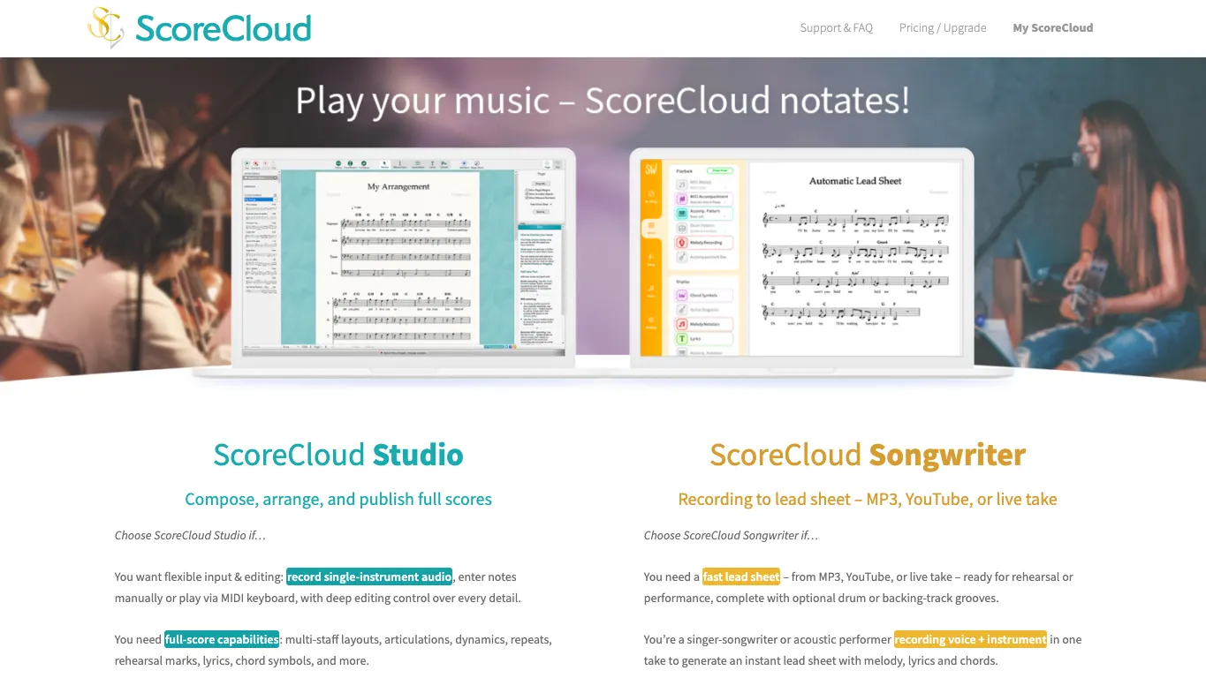The image size is (1206, 678).
Task: Open the Accomp. Pattern style dropdown
Action: (x=724, y=215)
